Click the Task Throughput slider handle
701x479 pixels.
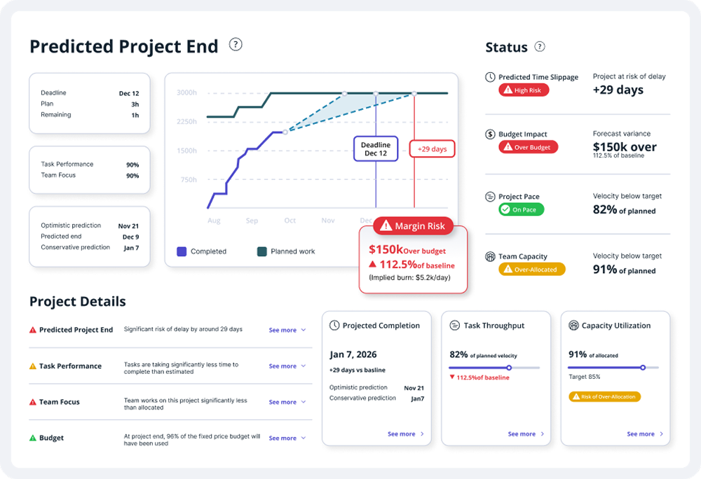509,368
